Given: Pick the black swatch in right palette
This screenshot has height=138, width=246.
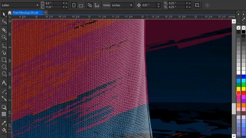Looking at the screenshot, I should pyautogui.click(x=243, y=32).
